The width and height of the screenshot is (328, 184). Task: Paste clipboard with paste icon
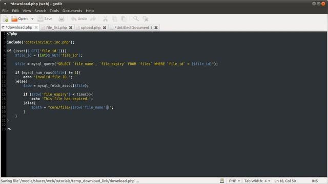(124, 19)
